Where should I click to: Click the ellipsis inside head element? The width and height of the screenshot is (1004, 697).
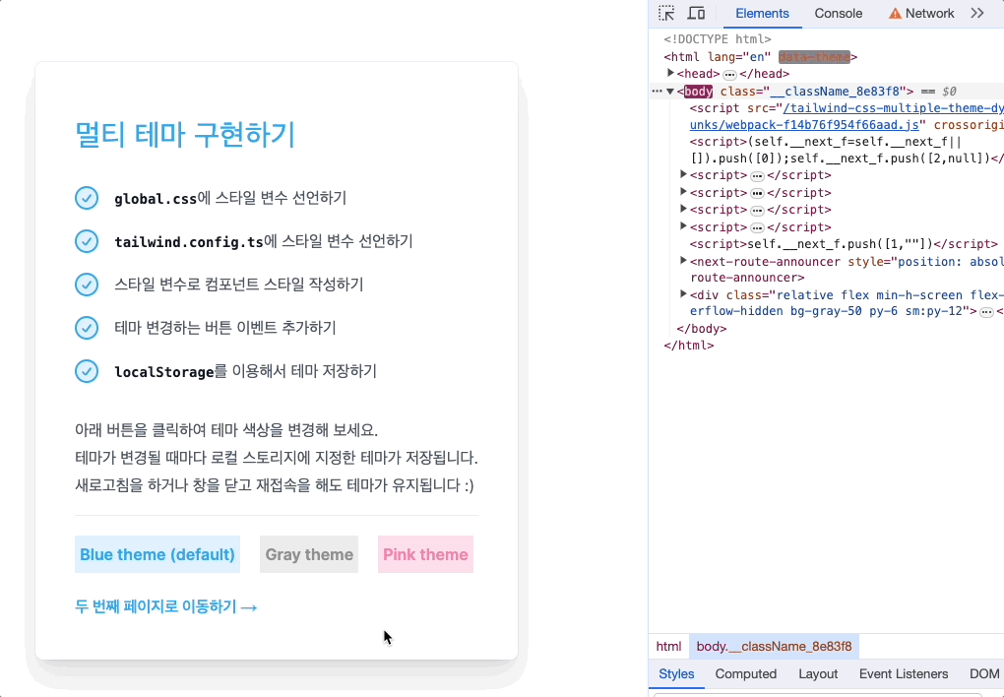tap(729, 74)
